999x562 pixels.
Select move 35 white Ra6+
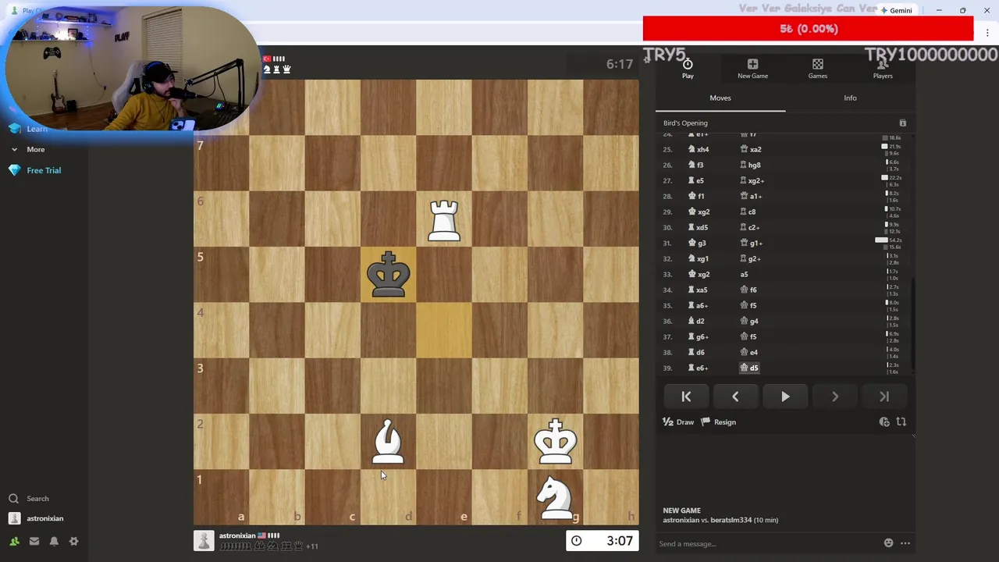(x=698, y=305)
